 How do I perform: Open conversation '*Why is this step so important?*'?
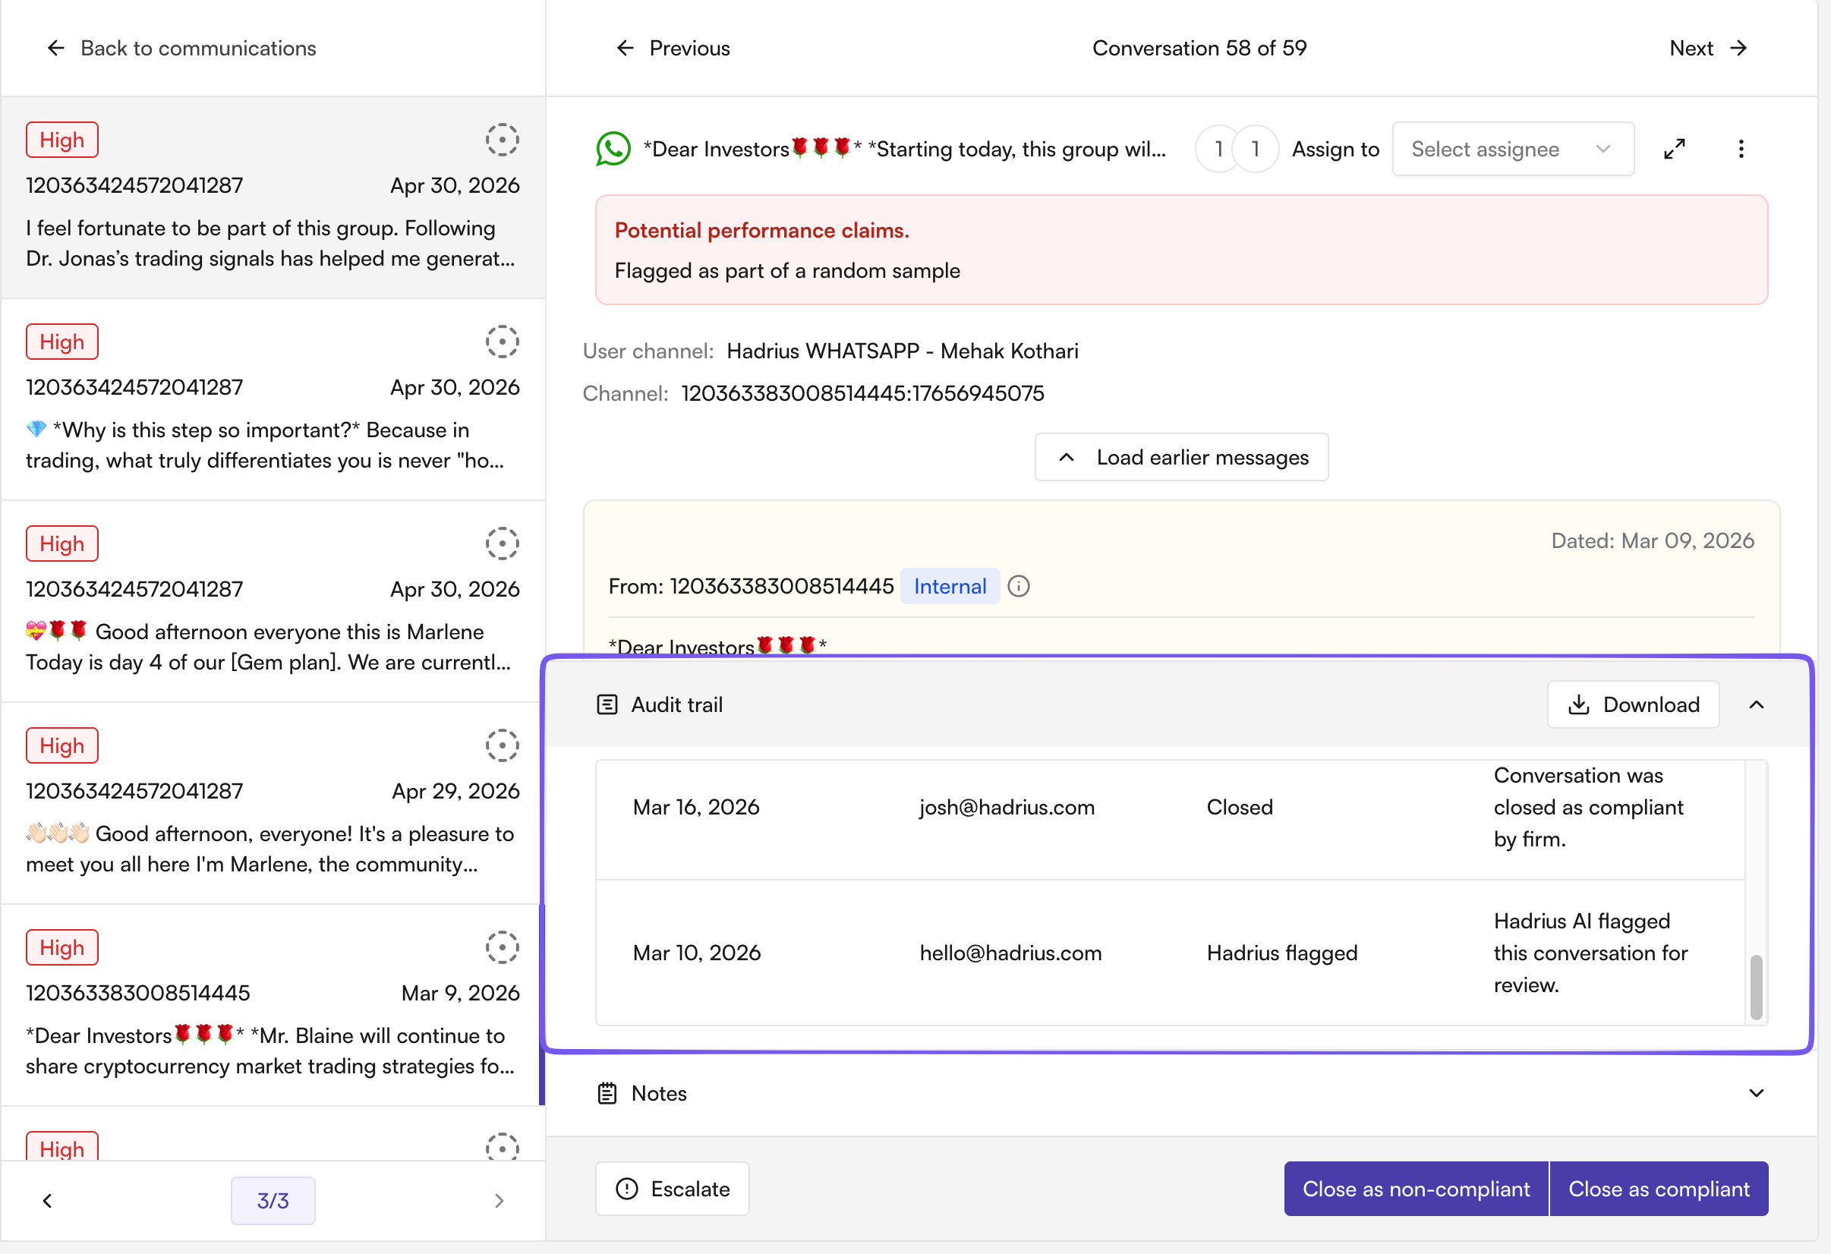click(273, 399)
